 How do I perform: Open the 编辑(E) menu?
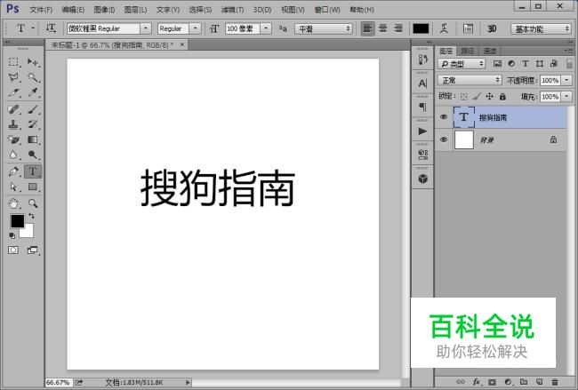[x=73, y=10]
